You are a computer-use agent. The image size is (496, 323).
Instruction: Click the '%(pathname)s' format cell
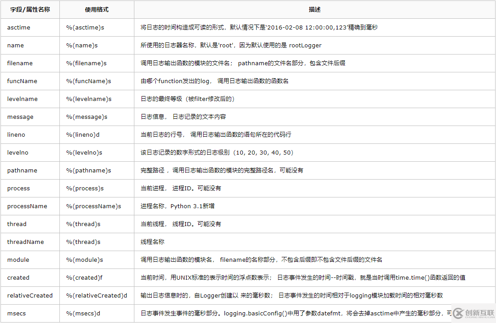click(x=97, y=171)
